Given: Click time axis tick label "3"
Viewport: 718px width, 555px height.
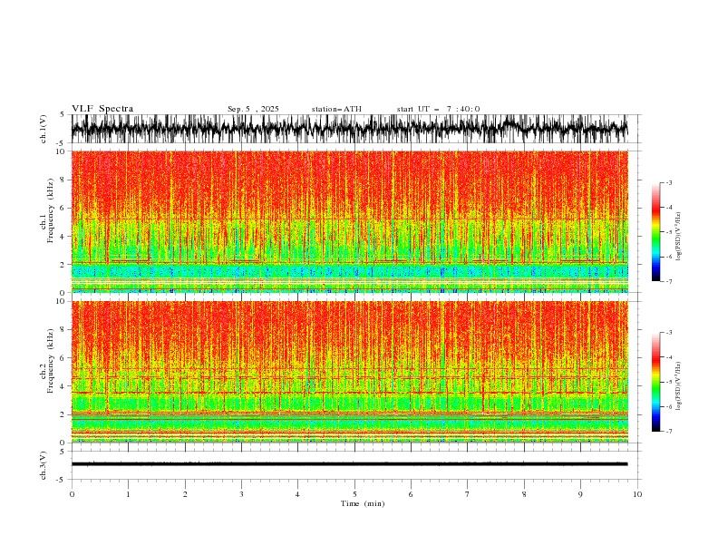Looking at the screenshot, I should [241, 494].
